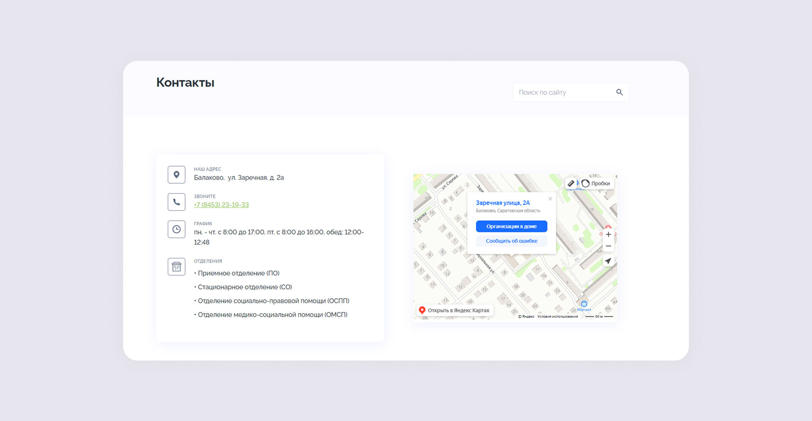Click the geolocation arrow on map

click(x=608, y=261)
